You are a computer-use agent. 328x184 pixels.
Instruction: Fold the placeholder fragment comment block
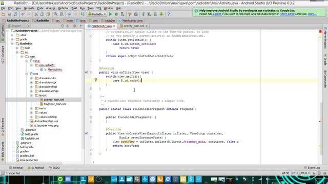(x=91, y=97)
